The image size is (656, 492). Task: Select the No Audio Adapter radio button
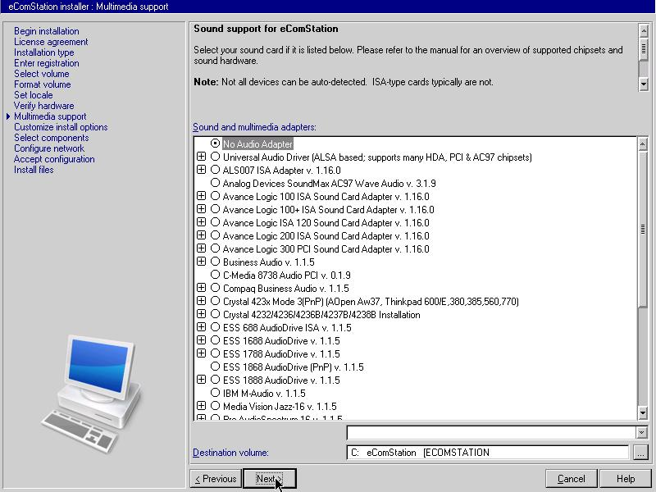[x=215, y=143]
